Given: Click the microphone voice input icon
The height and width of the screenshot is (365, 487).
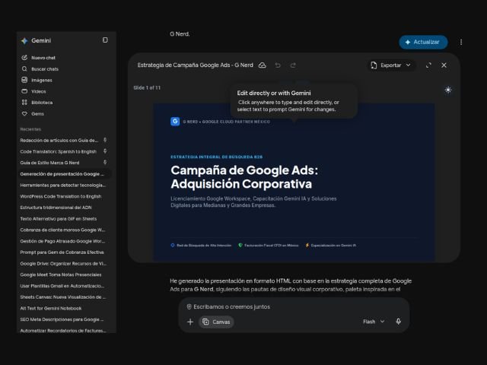Looking at the screenshot, I should click(x=399, y=322).
